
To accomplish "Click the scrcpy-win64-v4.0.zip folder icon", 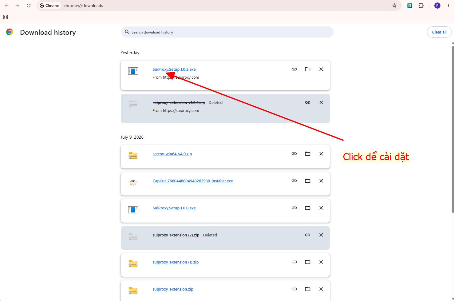I will click(133, 155).
